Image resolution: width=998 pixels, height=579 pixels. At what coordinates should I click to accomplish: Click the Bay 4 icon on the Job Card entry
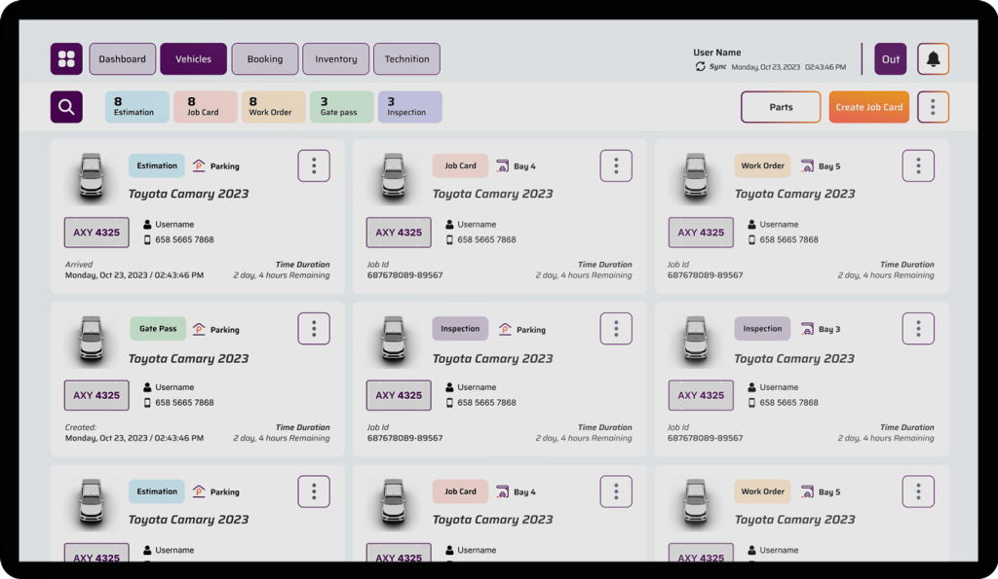coord(504,165)
